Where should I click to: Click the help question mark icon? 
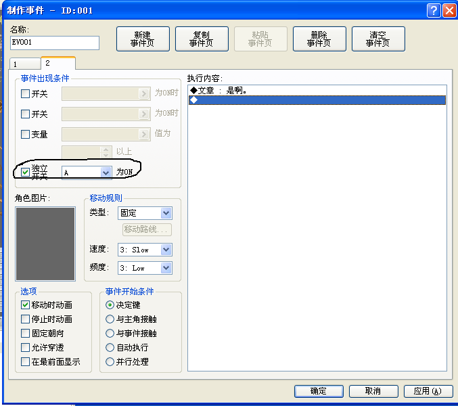[434, 11]
